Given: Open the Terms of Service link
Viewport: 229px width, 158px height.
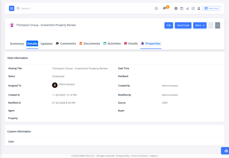Looking at the screenshot, I should point(139,156).
